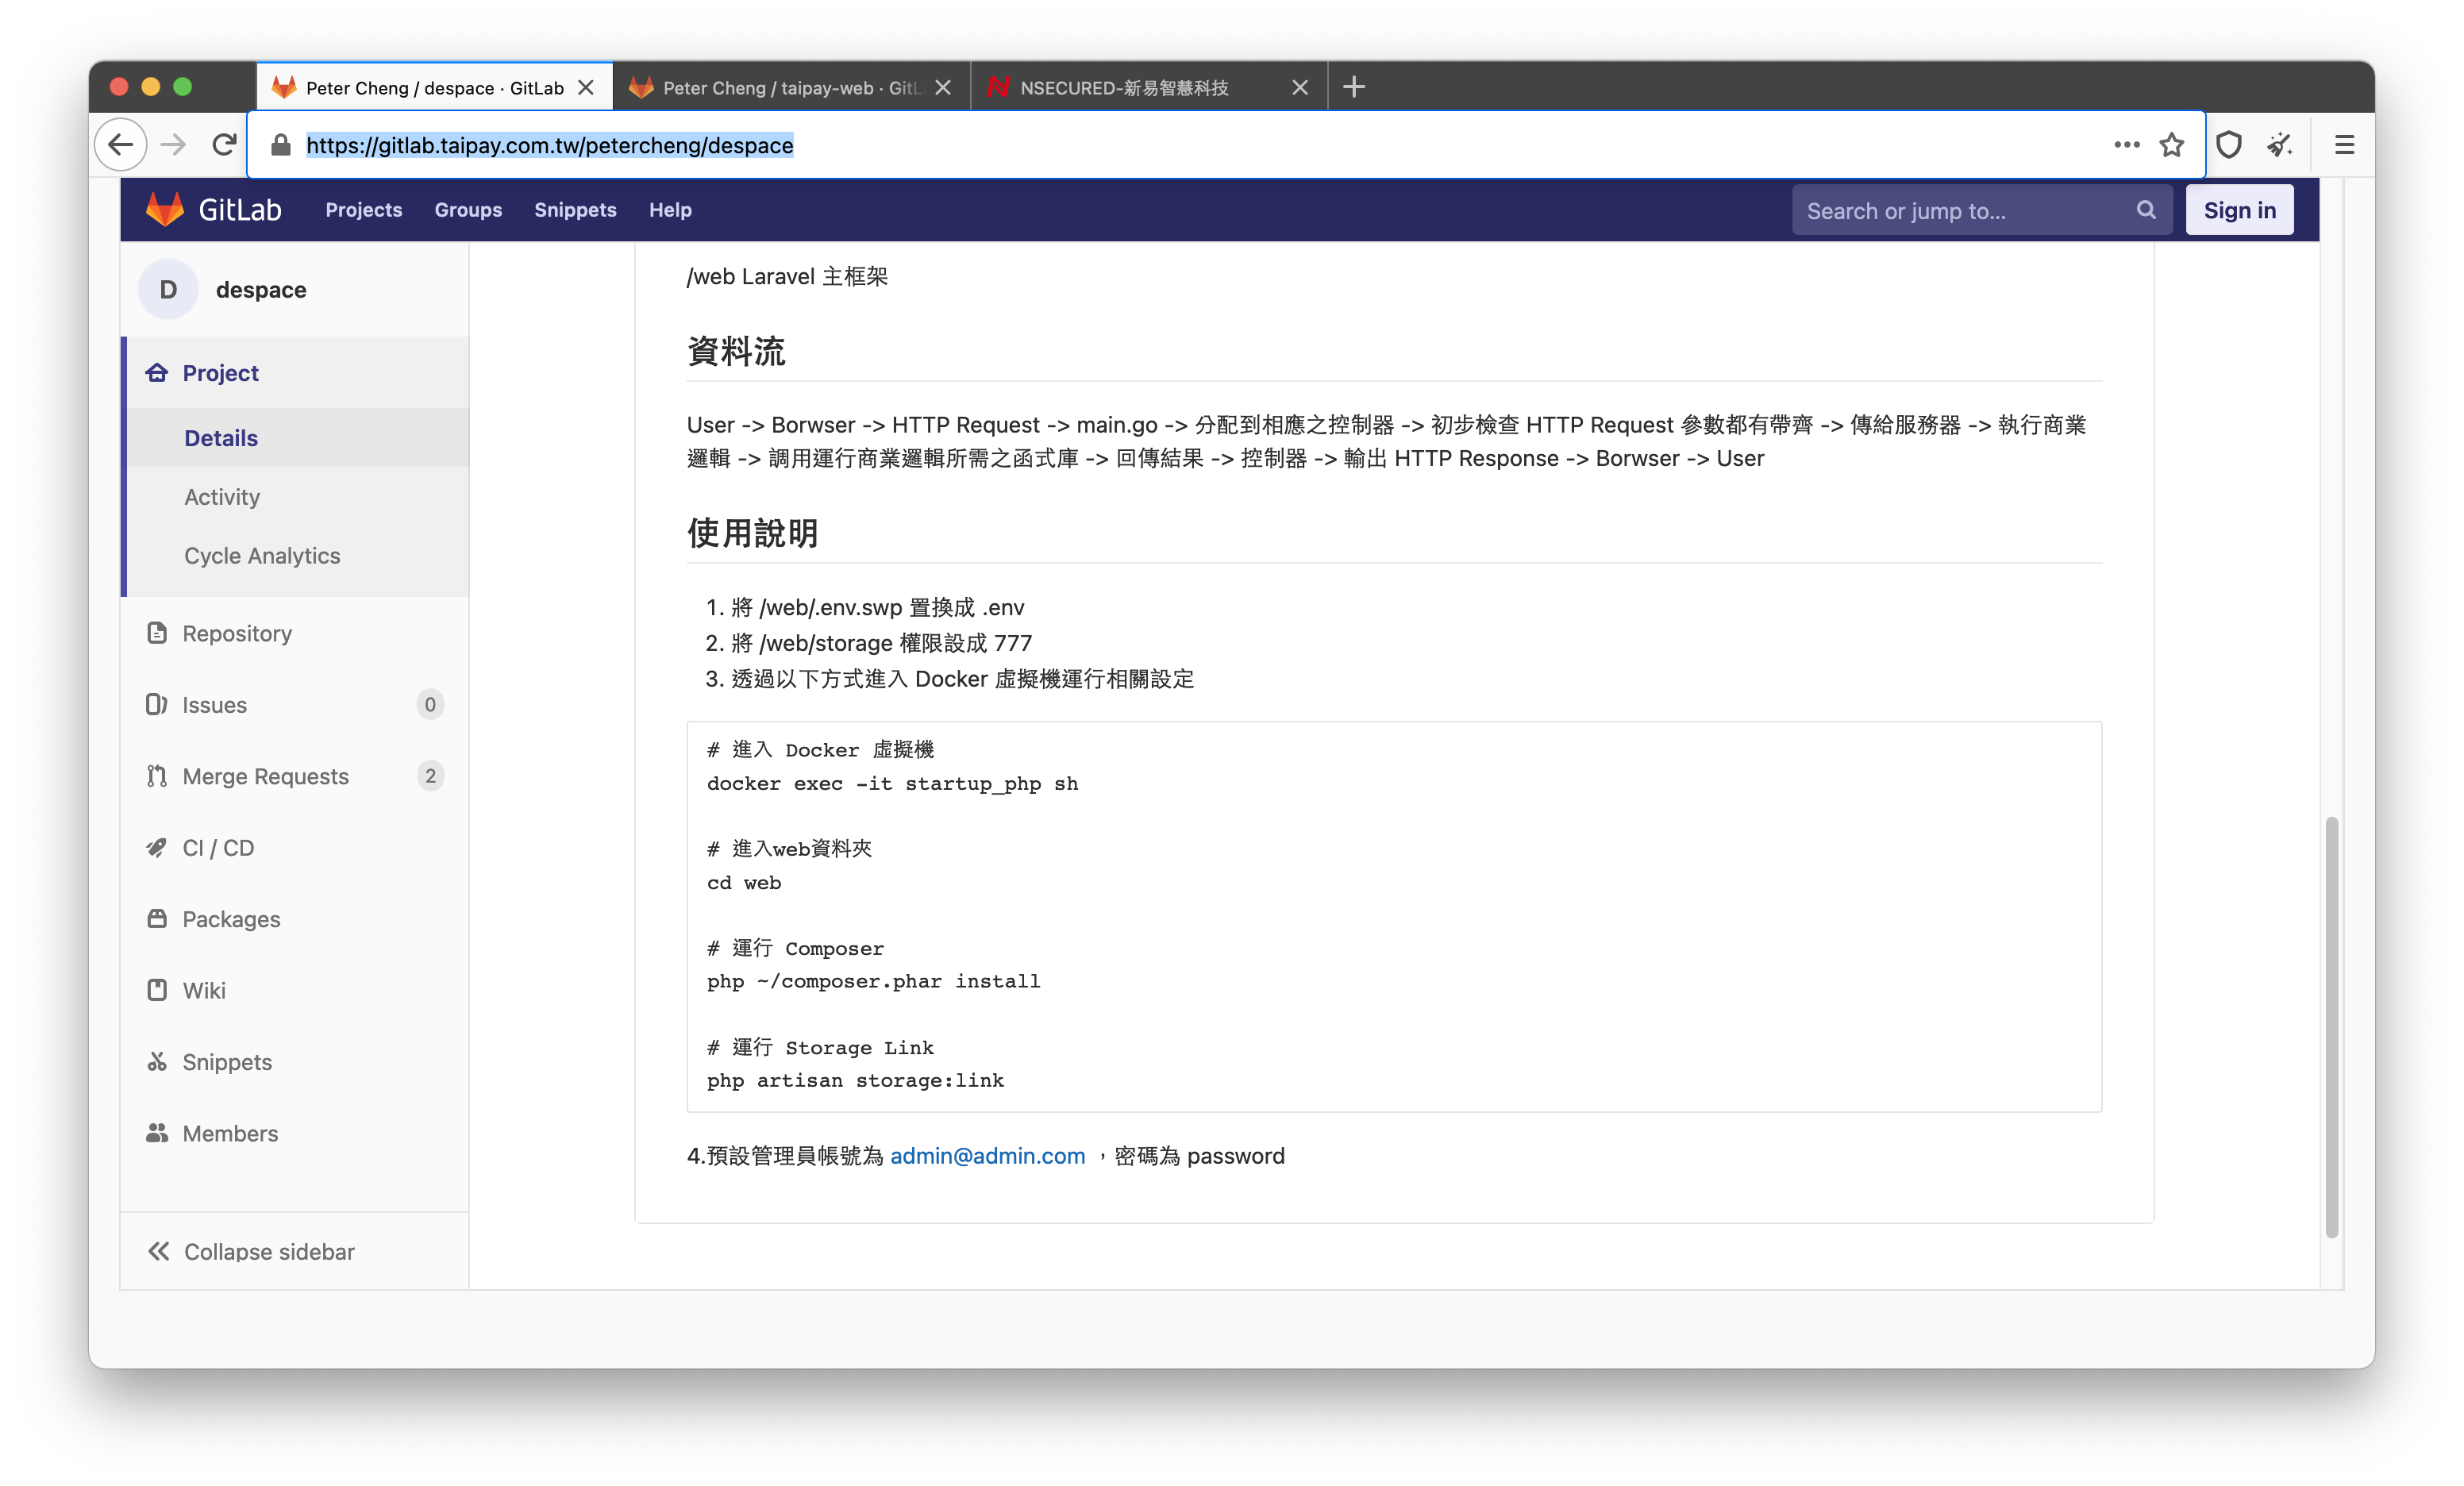The width and height of the screenshot is (2464, 1486).
Task: Click the Sign in button
Action: click(2239, 210)
